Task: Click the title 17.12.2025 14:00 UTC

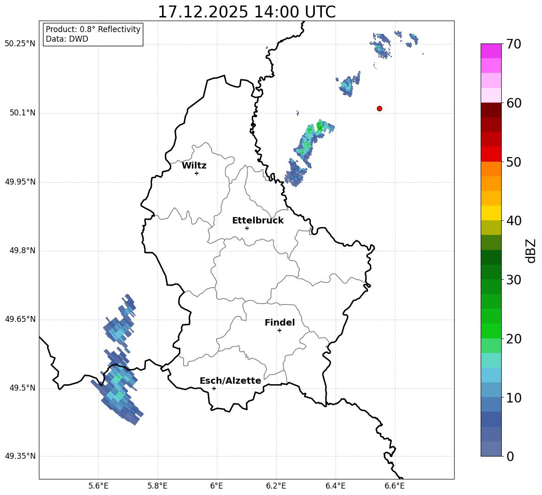Action: pyautogui.click(x=247, y=12)
